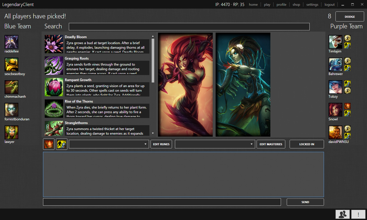Open the play menu
The height and width of the screenshot is (220, 367).
click(267, 5)
